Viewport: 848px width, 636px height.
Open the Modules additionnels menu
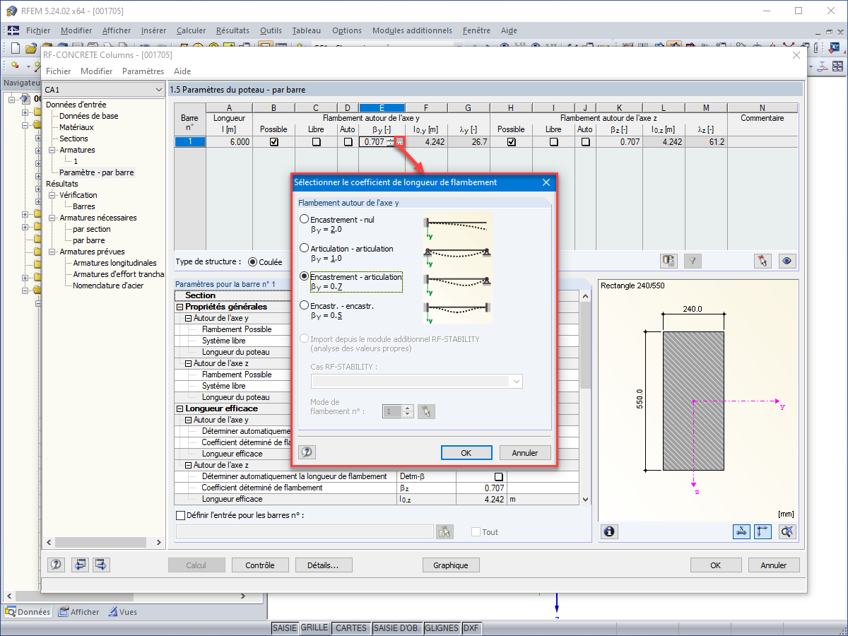tap(412, 30)
